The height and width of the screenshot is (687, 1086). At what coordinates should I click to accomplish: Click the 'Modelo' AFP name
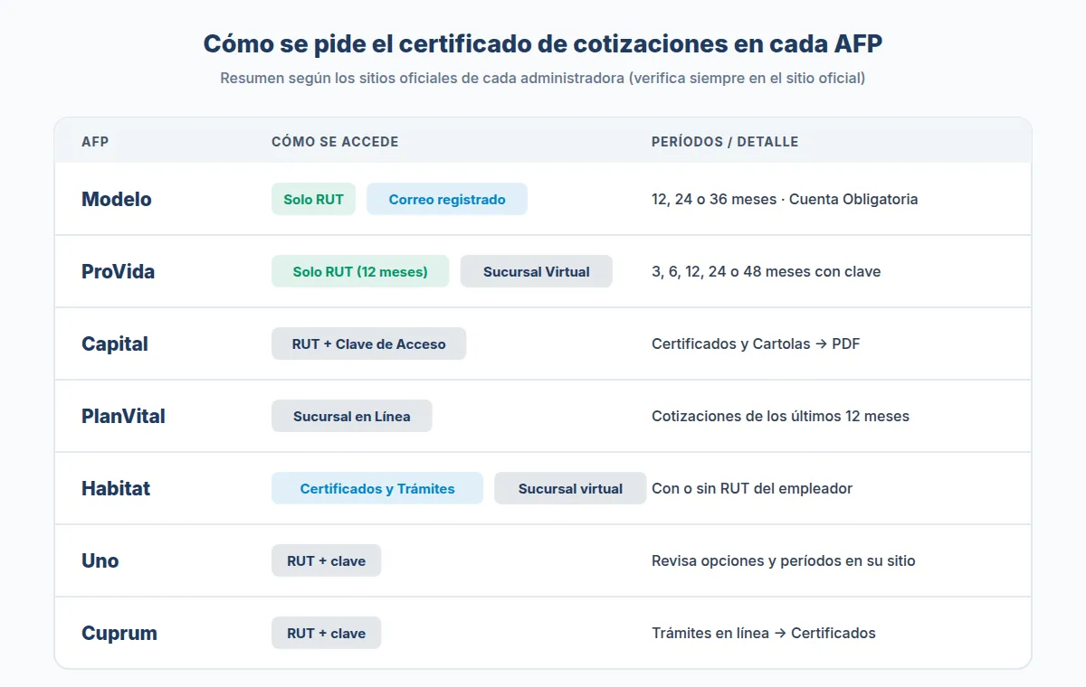pyautogui.click(x=117, y=199)
